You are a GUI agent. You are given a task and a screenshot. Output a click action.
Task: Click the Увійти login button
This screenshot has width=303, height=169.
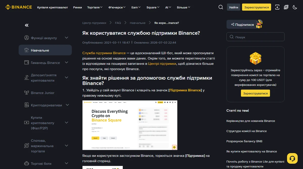coord(234,7)
